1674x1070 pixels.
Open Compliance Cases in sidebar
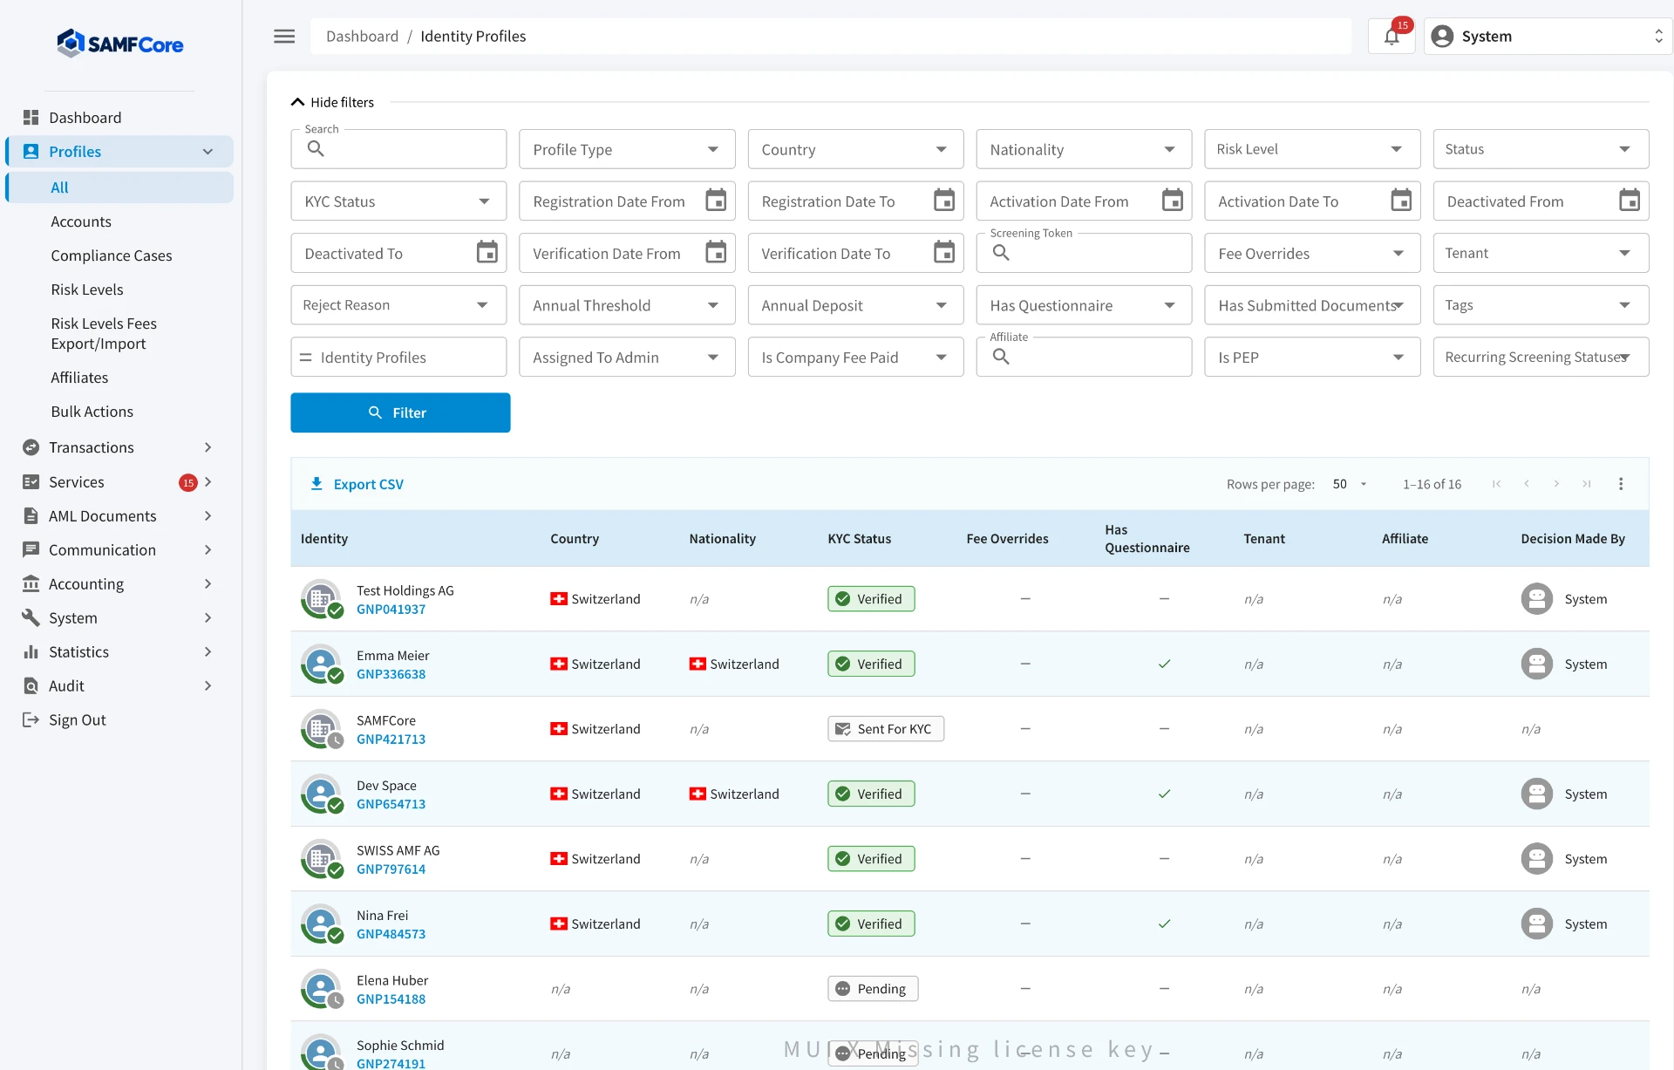click(x=112, y=256)
